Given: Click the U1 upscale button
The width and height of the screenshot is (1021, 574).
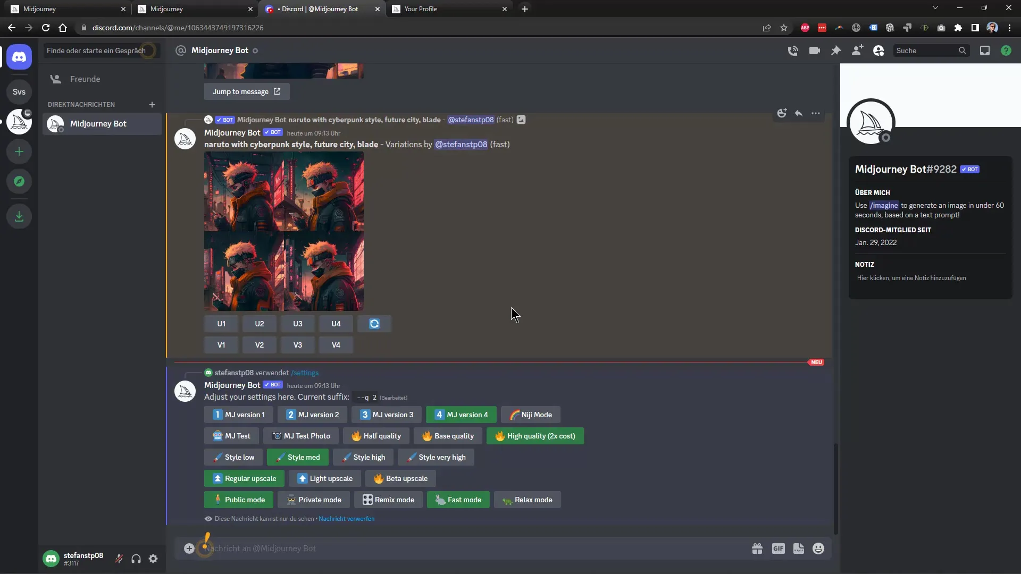Looking at the screenshot, I should [x=221, y=323].
